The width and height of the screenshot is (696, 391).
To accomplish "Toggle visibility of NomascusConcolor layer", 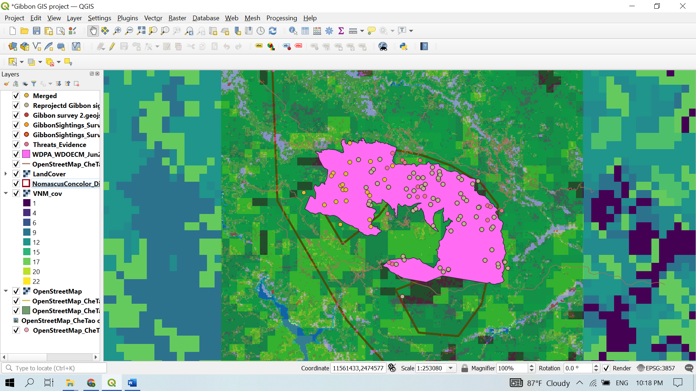I will [x=16, y=184].
